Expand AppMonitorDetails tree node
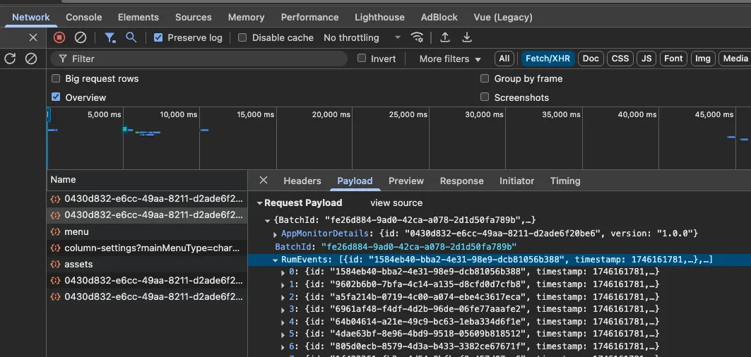The image size is (751, 357). (x=276, y=234)
